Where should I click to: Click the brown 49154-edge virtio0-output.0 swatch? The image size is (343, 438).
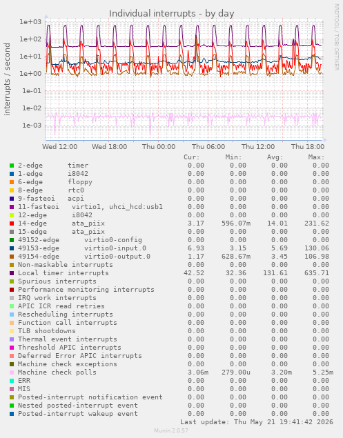(x=12, y=257)
